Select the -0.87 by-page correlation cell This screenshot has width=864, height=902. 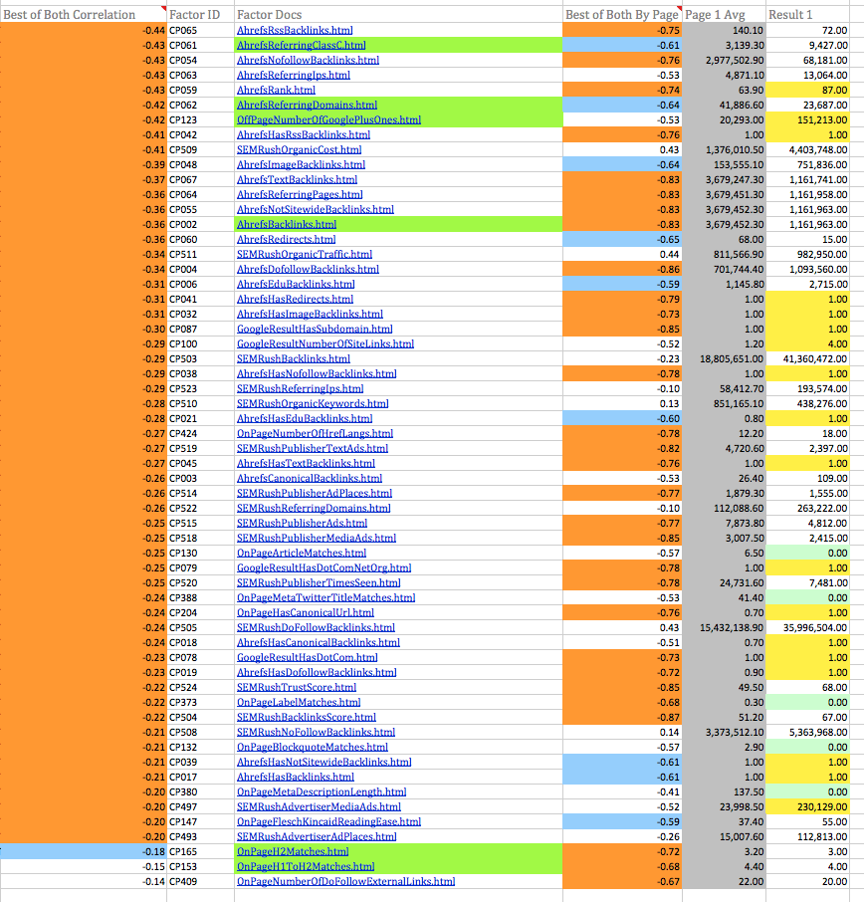point(622,719)
